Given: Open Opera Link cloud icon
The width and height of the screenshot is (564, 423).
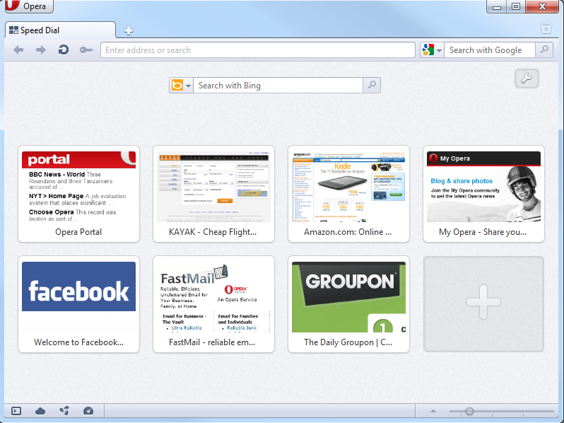Looking at the screenshot, I should [40, 411].
